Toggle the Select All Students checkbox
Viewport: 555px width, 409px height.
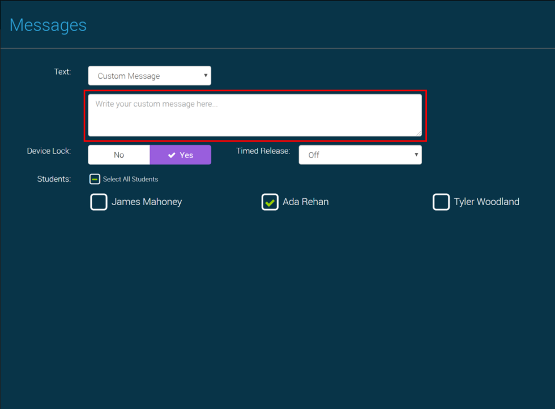pos(95,179)
